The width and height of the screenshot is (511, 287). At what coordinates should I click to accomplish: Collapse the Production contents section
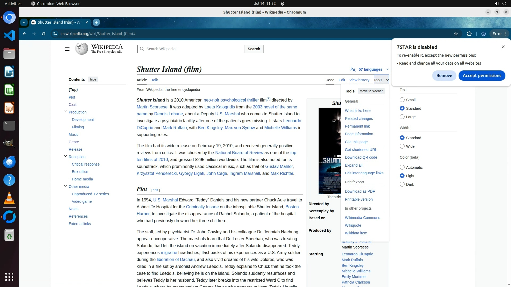click(x=65, y=112)
